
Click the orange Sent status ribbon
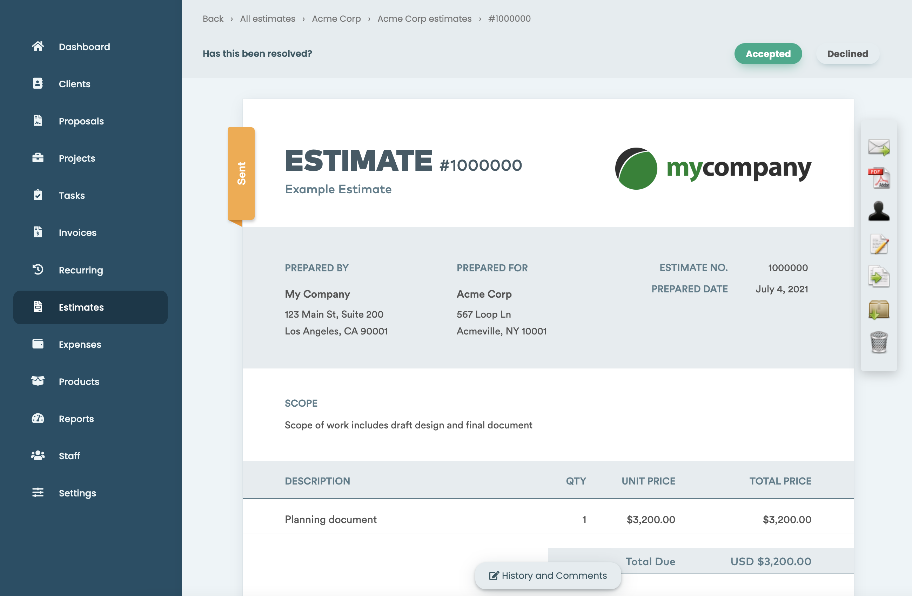241,173
